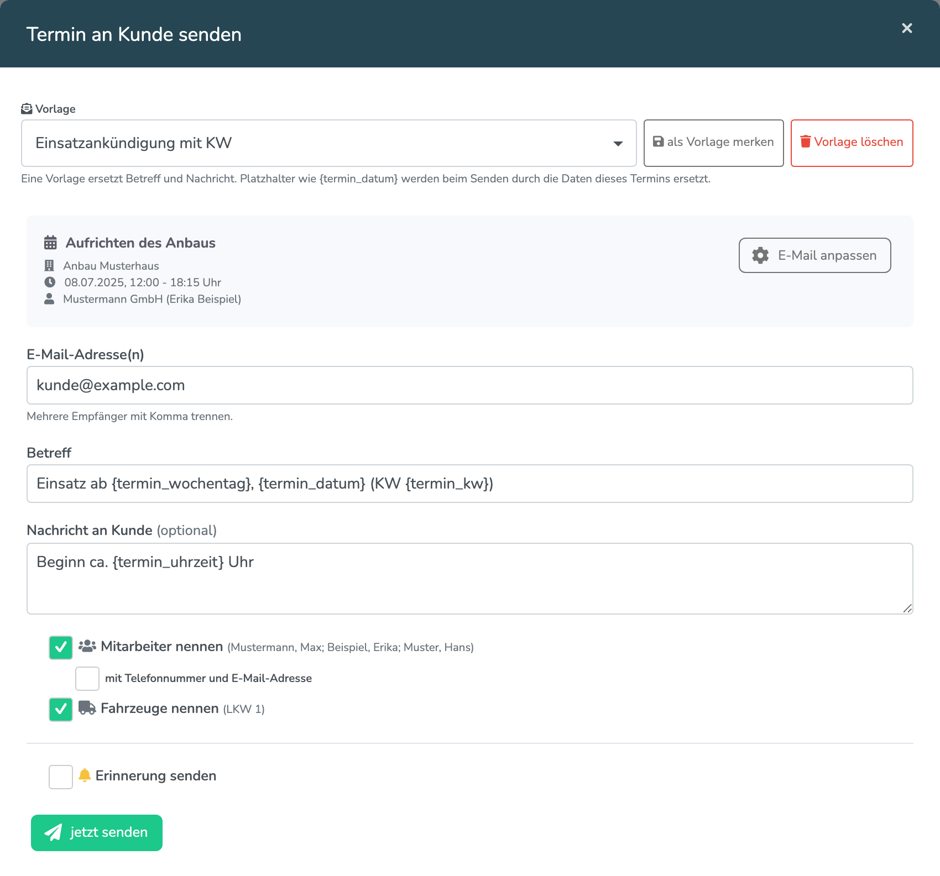Click the person icon beside Mustermann GmbH
The height and width of the screenshot is (876, 940).
coord(49,299)
